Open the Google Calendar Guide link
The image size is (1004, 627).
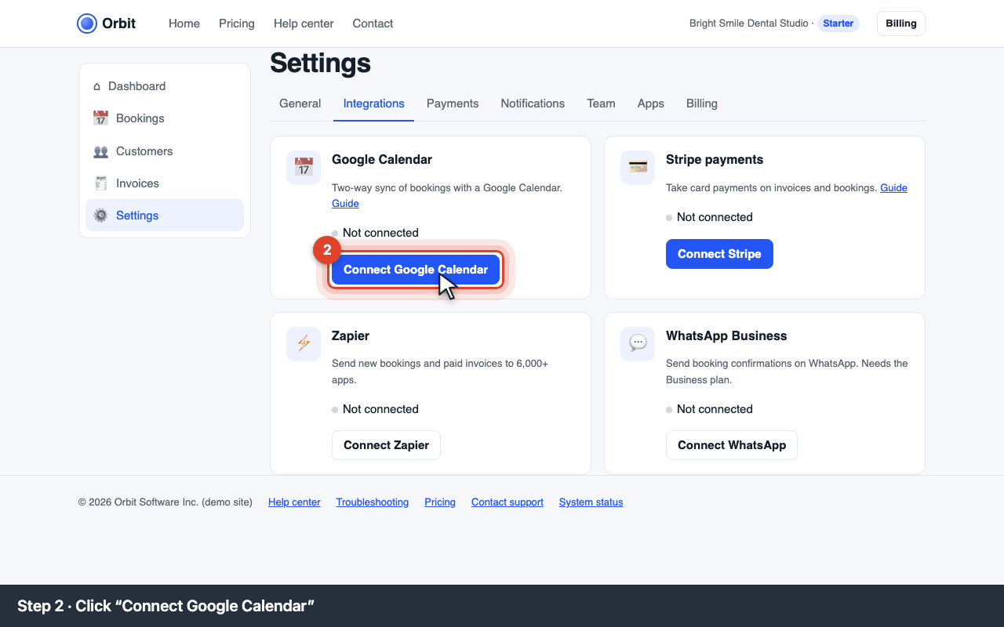tap(345, 204)
